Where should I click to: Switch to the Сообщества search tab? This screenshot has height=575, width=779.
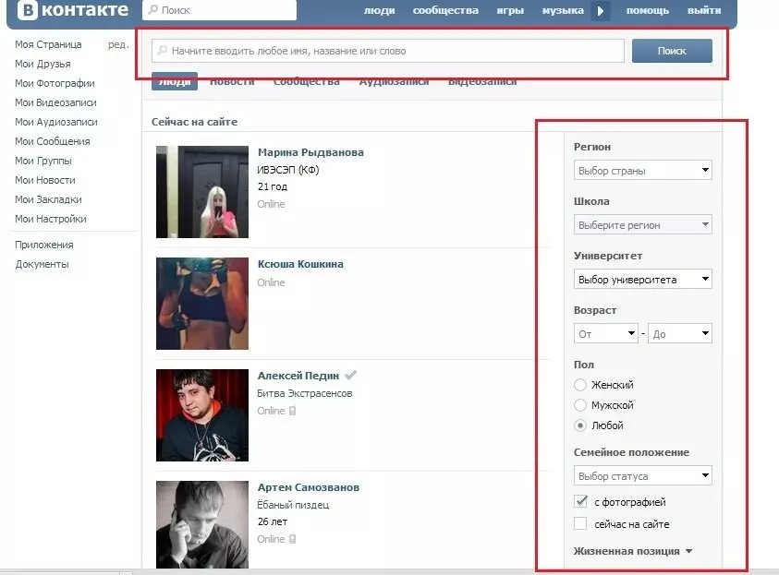307,82
